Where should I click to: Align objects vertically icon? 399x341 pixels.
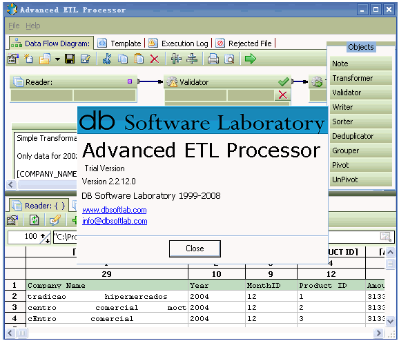tap(176, 59)
